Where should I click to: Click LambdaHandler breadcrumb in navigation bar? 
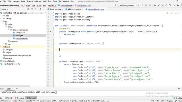[x=66, y=5]
